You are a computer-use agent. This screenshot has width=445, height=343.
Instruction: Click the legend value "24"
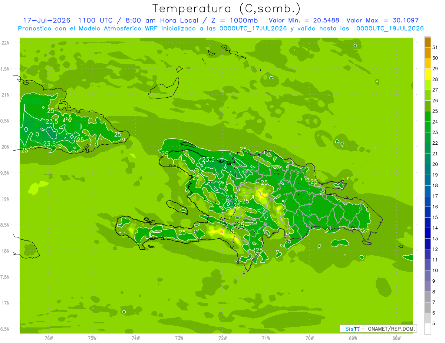(x=435, y=121)
